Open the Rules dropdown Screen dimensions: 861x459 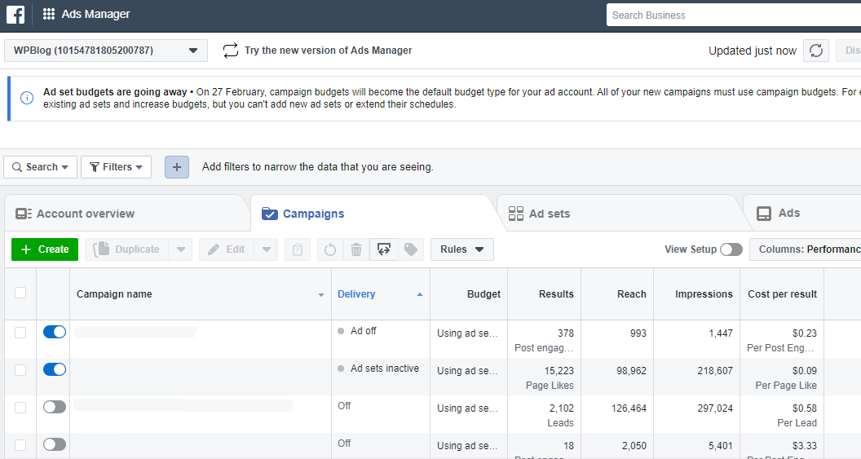pos(461,249)
